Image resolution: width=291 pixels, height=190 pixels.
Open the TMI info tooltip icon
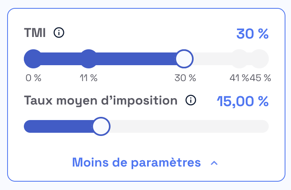[x=59, y=33]
